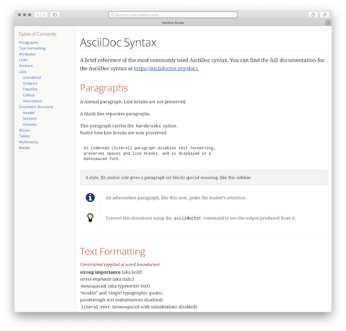Click Notice how line breaks are now preserved
The height and width of the screenshot is (331, 346).
[x=124, y=133]
